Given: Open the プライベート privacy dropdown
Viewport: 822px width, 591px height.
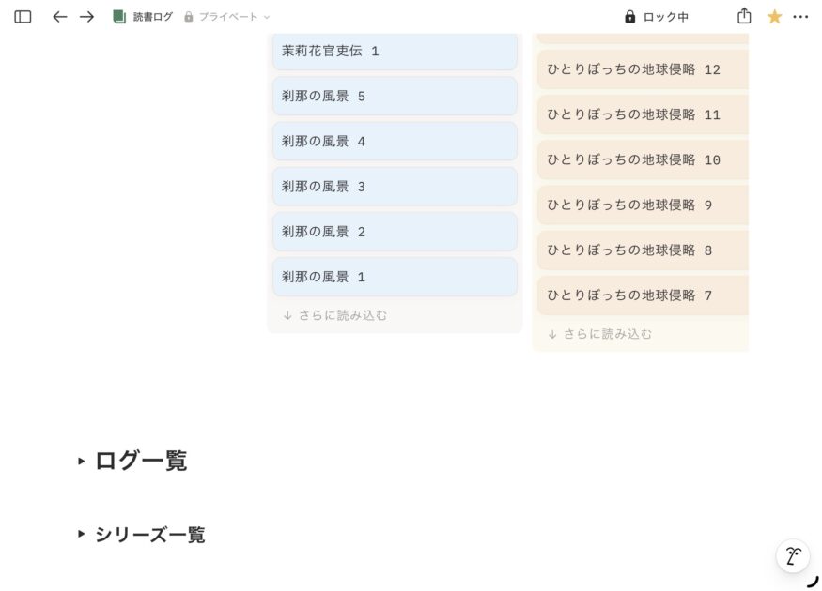Looking at the screenshot, I should pos(227,17).
